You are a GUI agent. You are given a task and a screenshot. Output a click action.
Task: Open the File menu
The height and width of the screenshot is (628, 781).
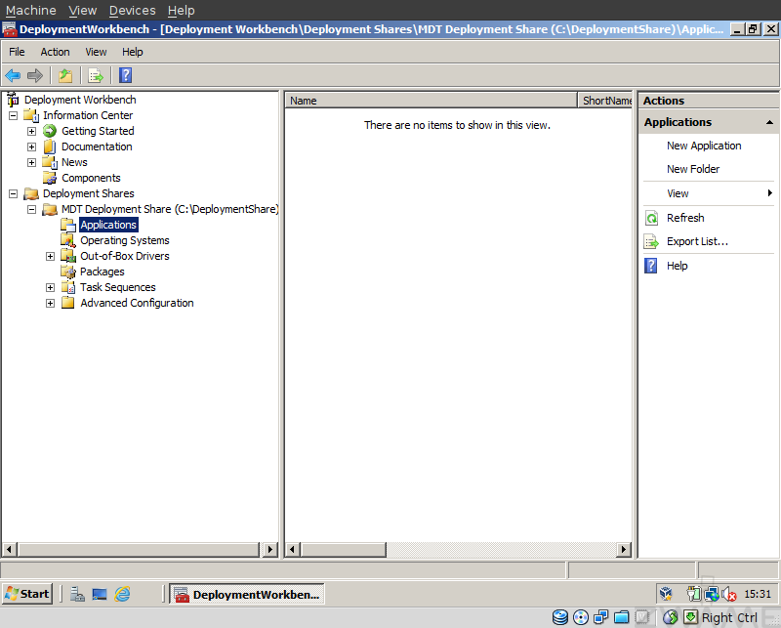[17, 52]
